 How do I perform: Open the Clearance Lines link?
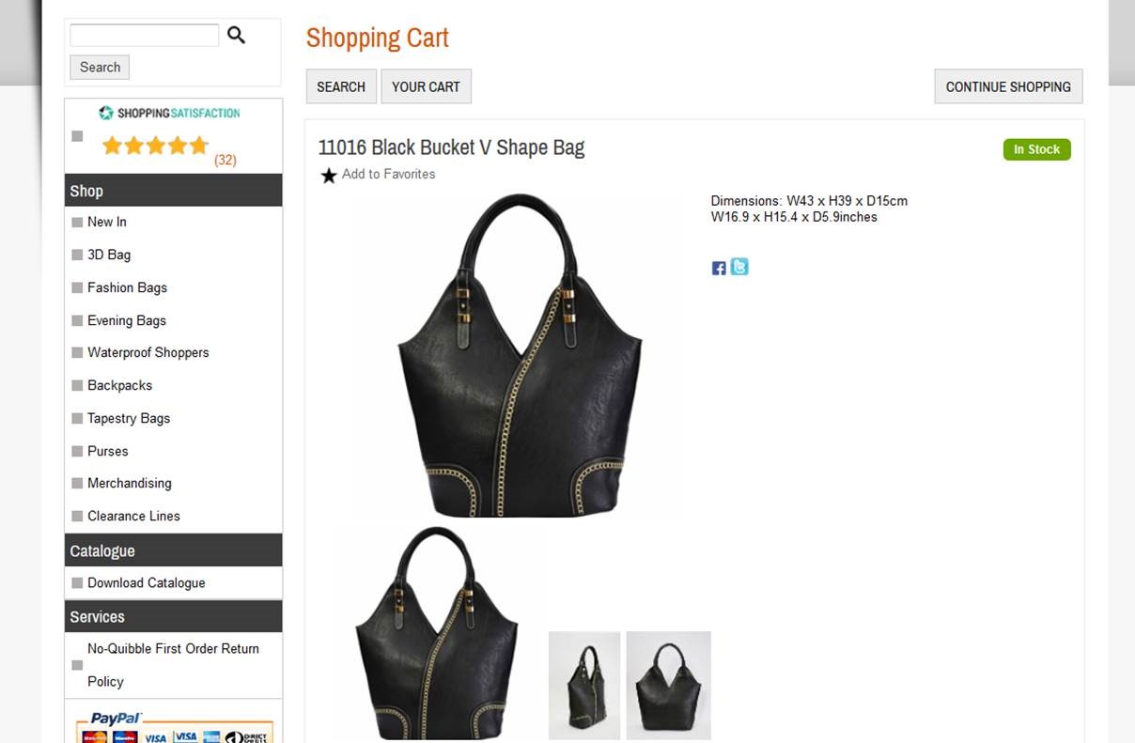[x=133, y=516]
